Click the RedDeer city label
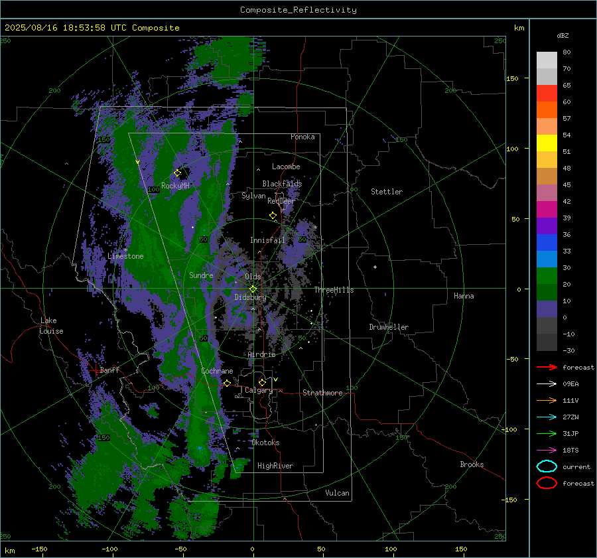Viewport: 597px width, 558px height. pyautogui.click(x=281, y=201)
